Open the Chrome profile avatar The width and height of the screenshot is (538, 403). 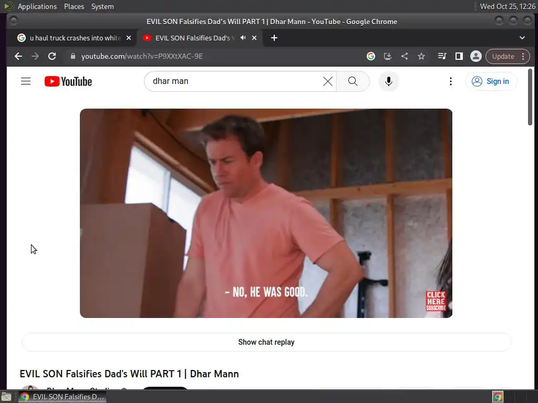(x=476, y=56)
